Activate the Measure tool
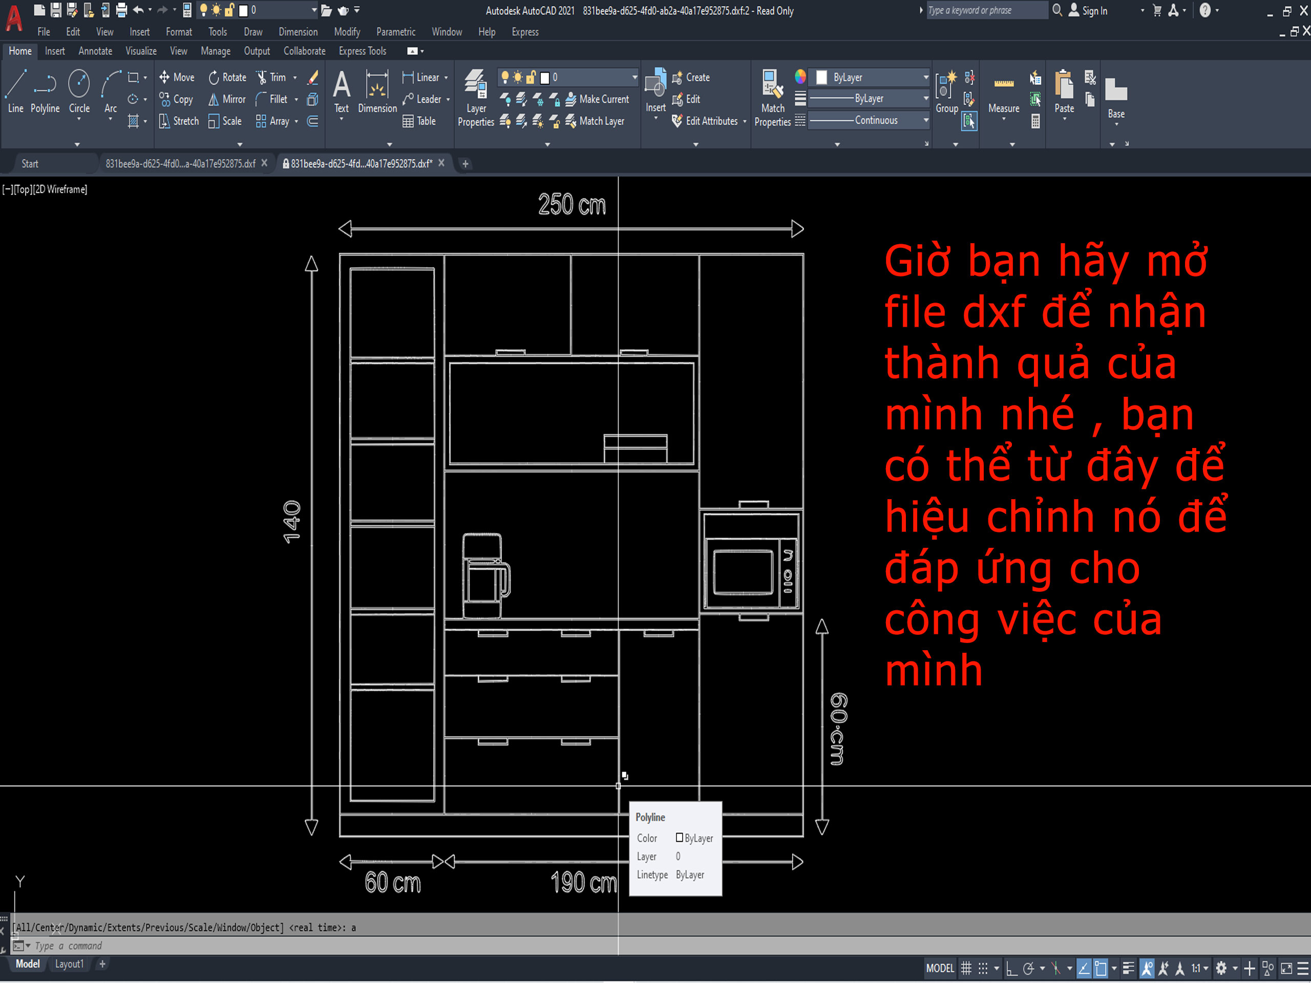Viewport: 1311px width, 983px height. tap(1003, 94)
